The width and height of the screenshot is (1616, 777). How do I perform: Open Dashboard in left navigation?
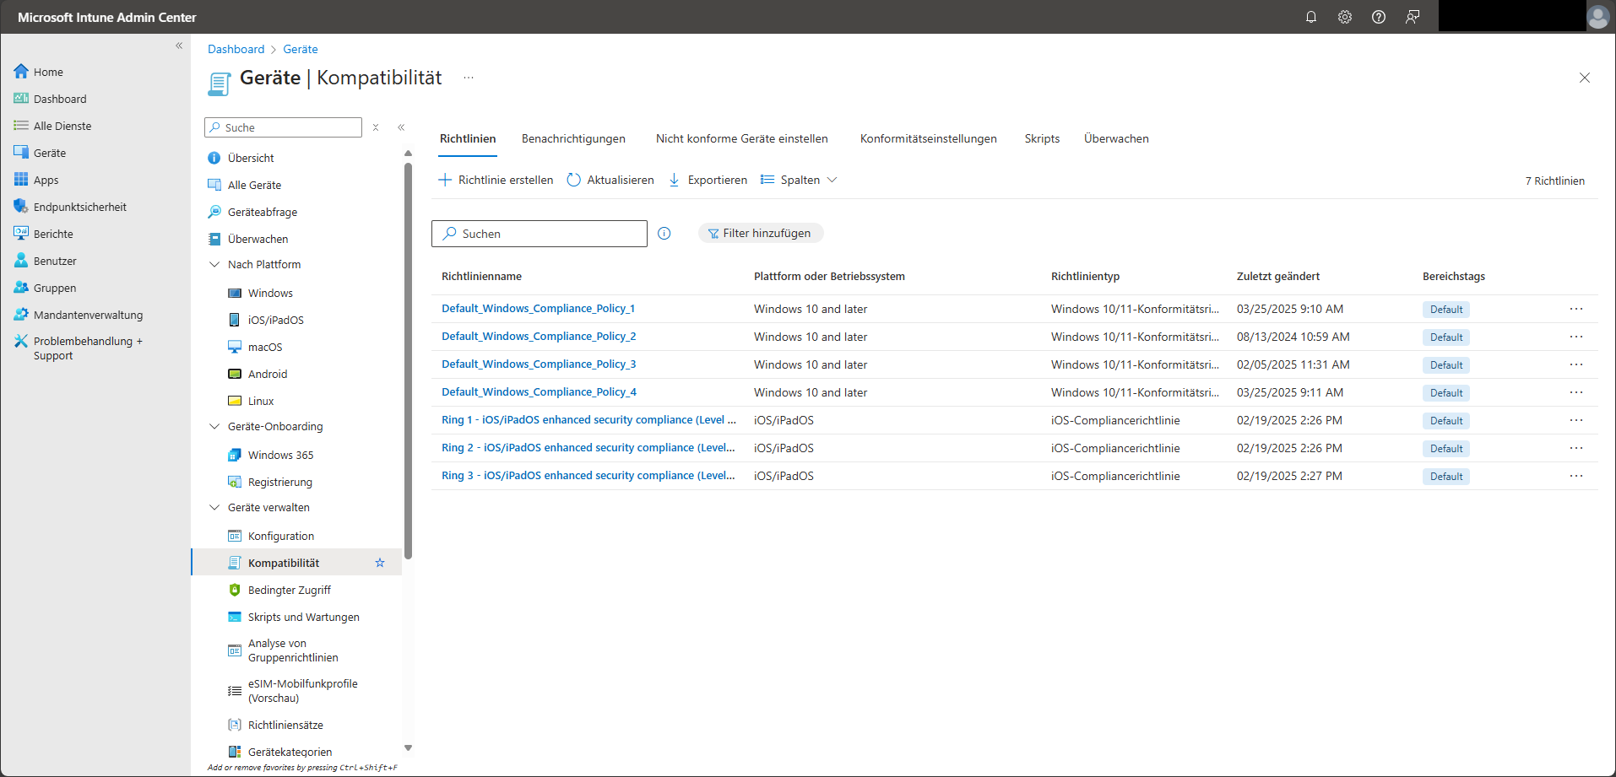click(x=60, y=99)
